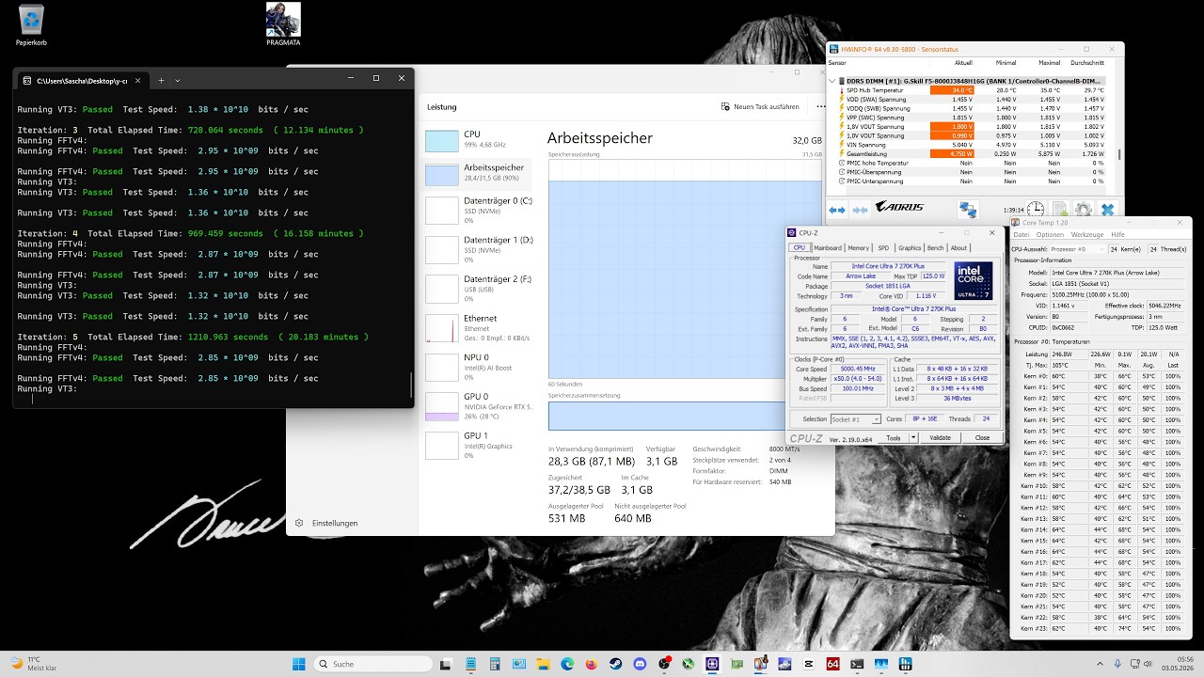
Task: Open terminal new-tab dropdown chevron
Action: coord(178,80)
